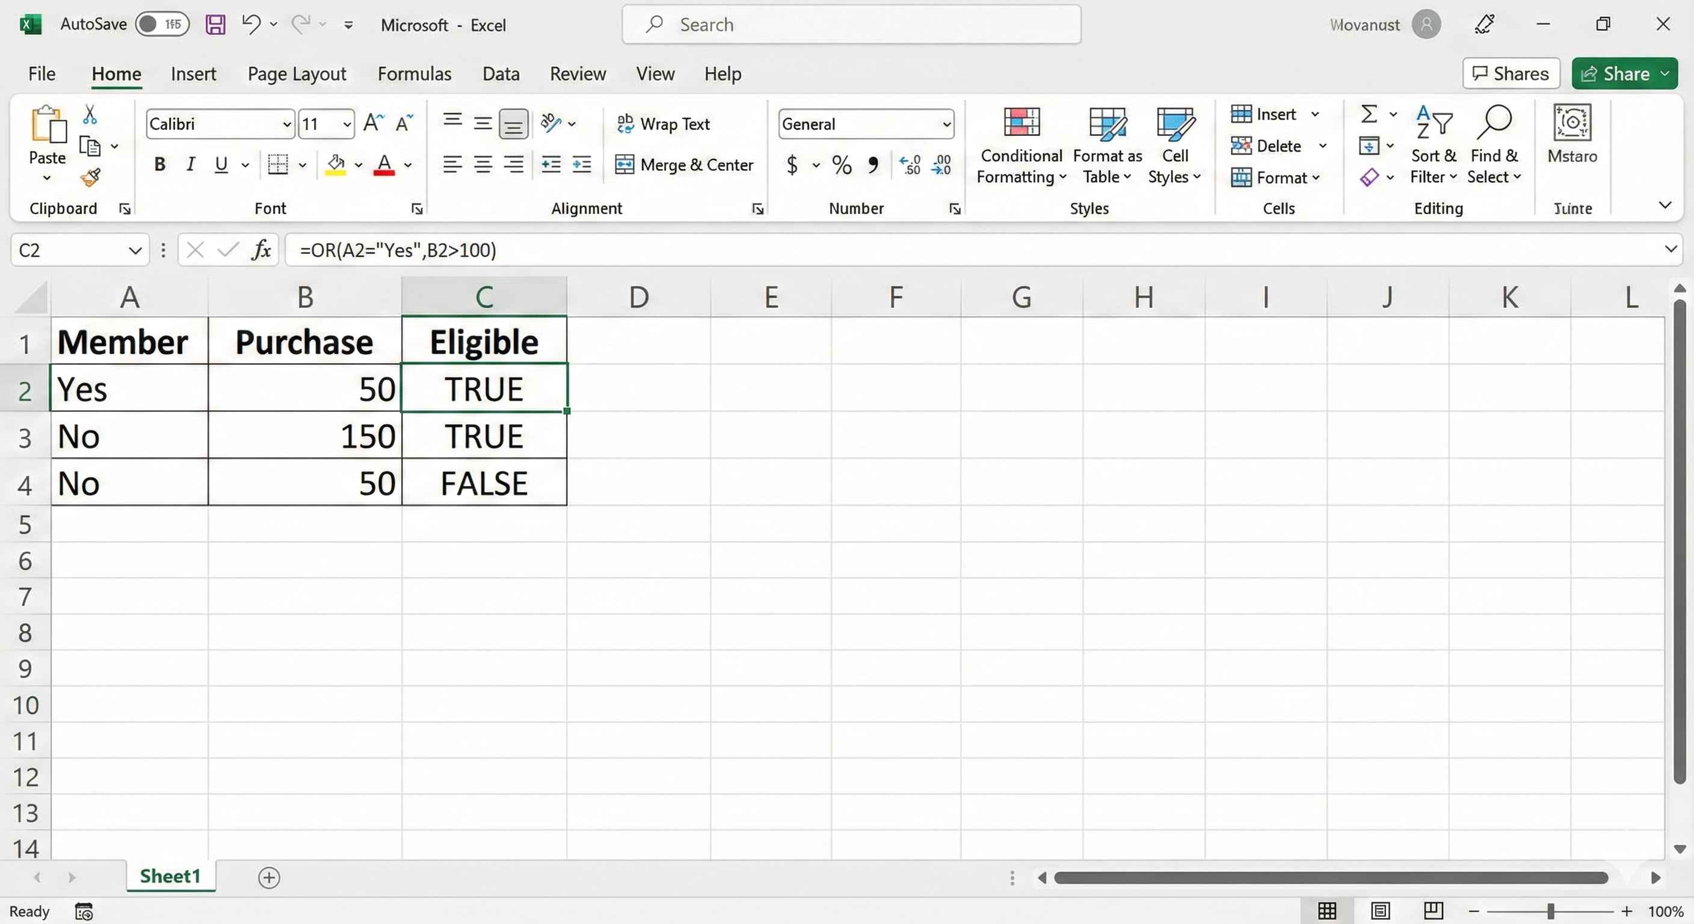Open Merge & Center
1694x924 pixels.
click(684, 164)
